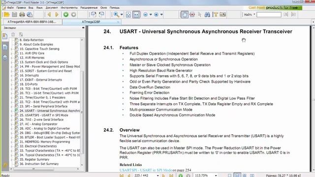This screenshot has width=315, height=177.
Task: Open the Pages thumbnails sidebar icon
Action: click(x=5, y=47)
